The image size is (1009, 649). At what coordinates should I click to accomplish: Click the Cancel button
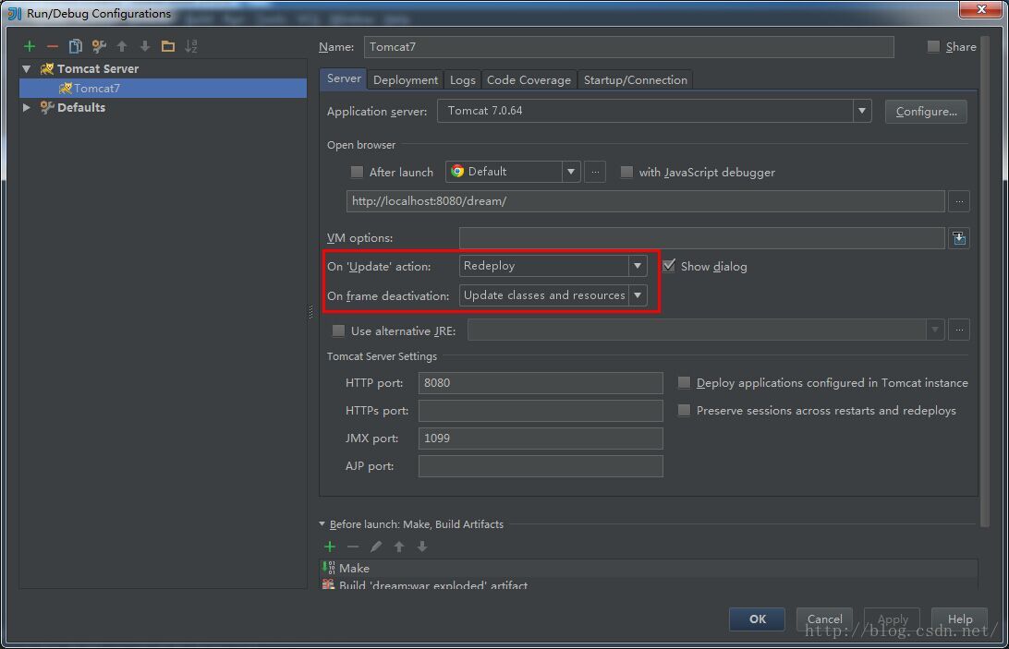(x=824, y=619)
